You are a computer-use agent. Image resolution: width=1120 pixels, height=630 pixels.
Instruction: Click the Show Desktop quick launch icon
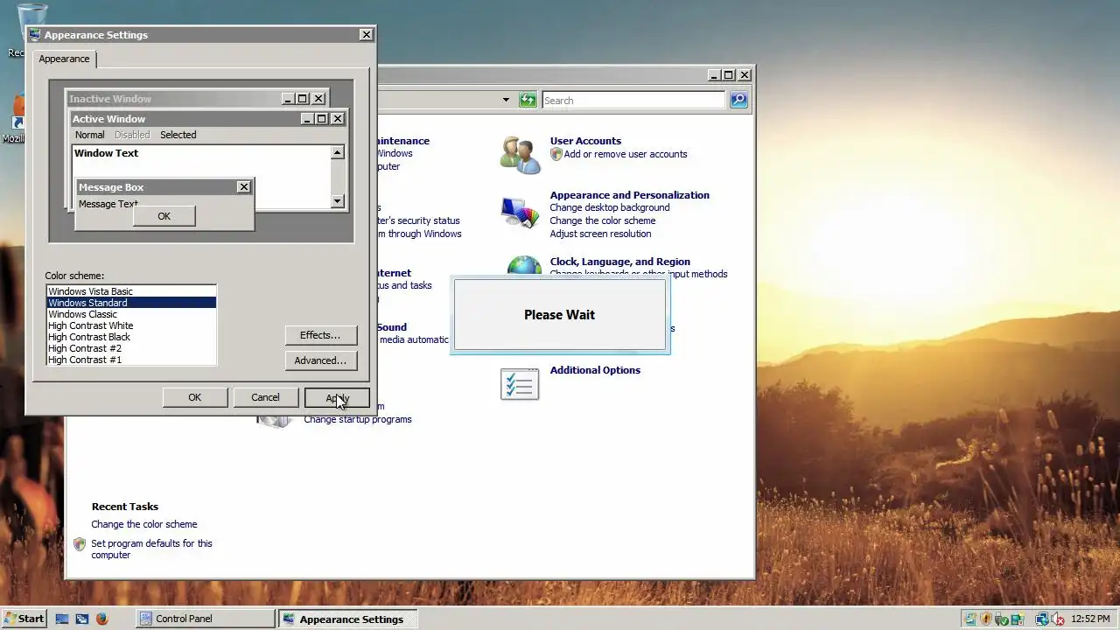coord(62,619)
